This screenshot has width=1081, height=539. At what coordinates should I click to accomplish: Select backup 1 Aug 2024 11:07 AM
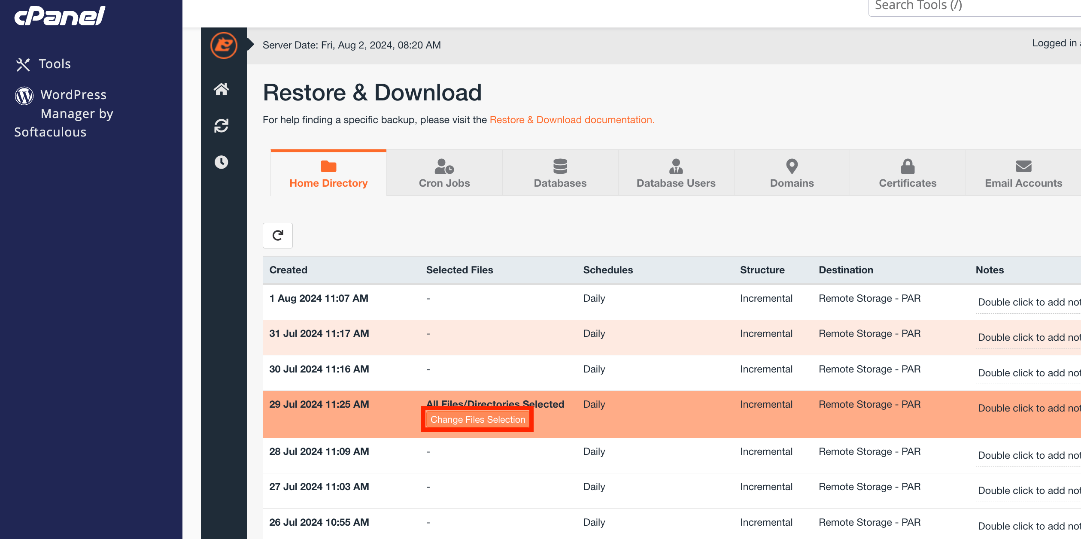[672, 302]
